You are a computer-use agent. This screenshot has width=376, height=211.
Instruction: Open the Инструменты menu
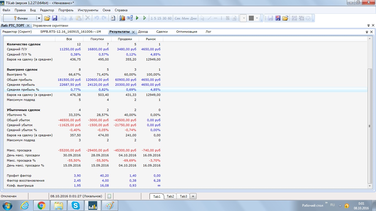tap(88, 10)
